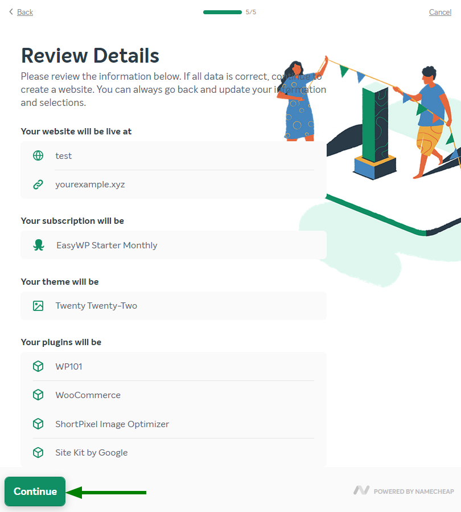
Task: Click the EasyWP octopus subscription icon
Action: [x=38, y=245]
